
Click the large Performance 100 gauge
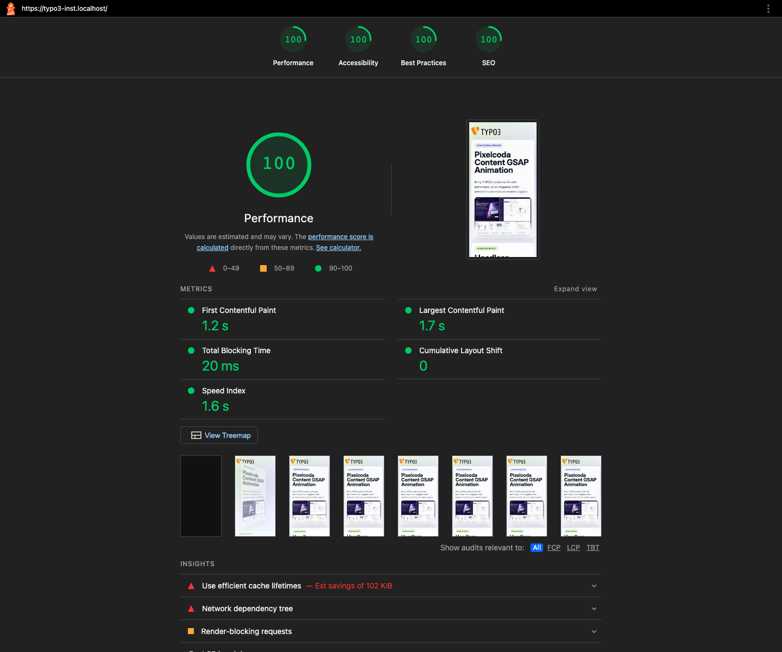click(x=279, y=165)
